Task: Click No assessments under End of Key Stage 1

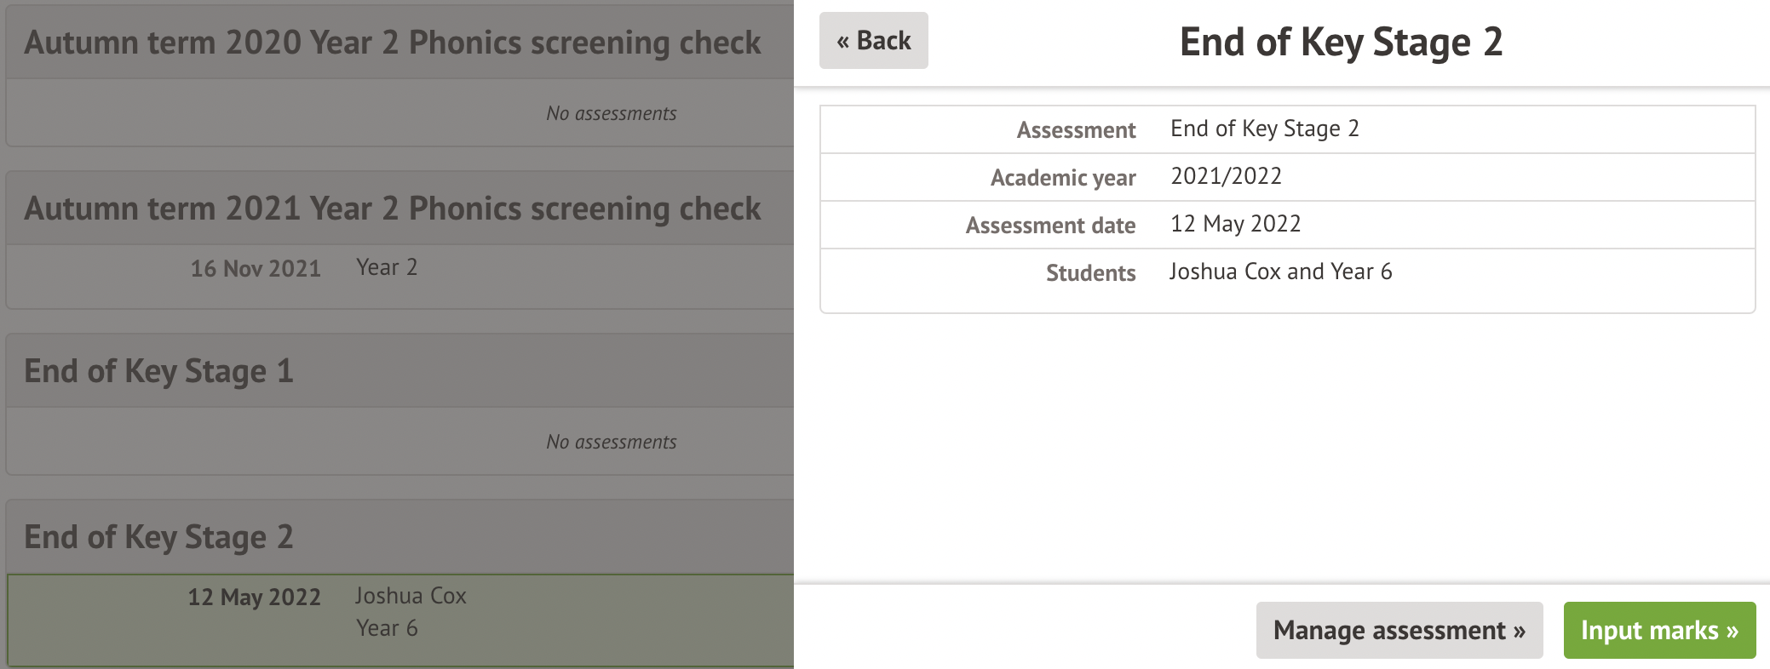Action: pos(611,442)
